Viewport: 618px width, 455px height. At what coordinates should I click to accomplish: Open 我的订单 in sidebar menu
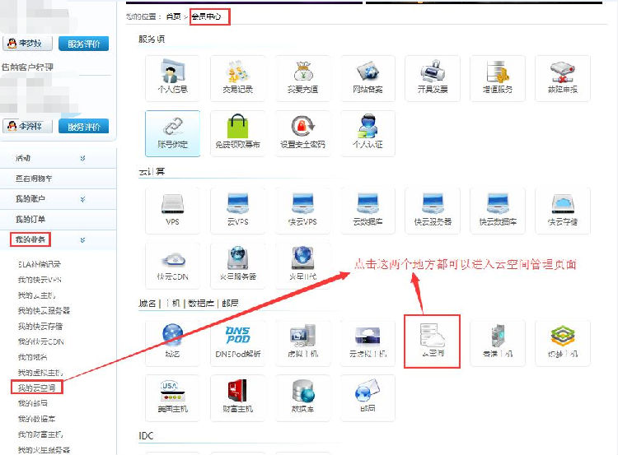(x=31, y=220)
